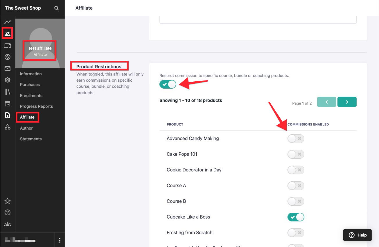Disable the restrict commission toggle
Viewport: 379px width, 247px height.
168,84
